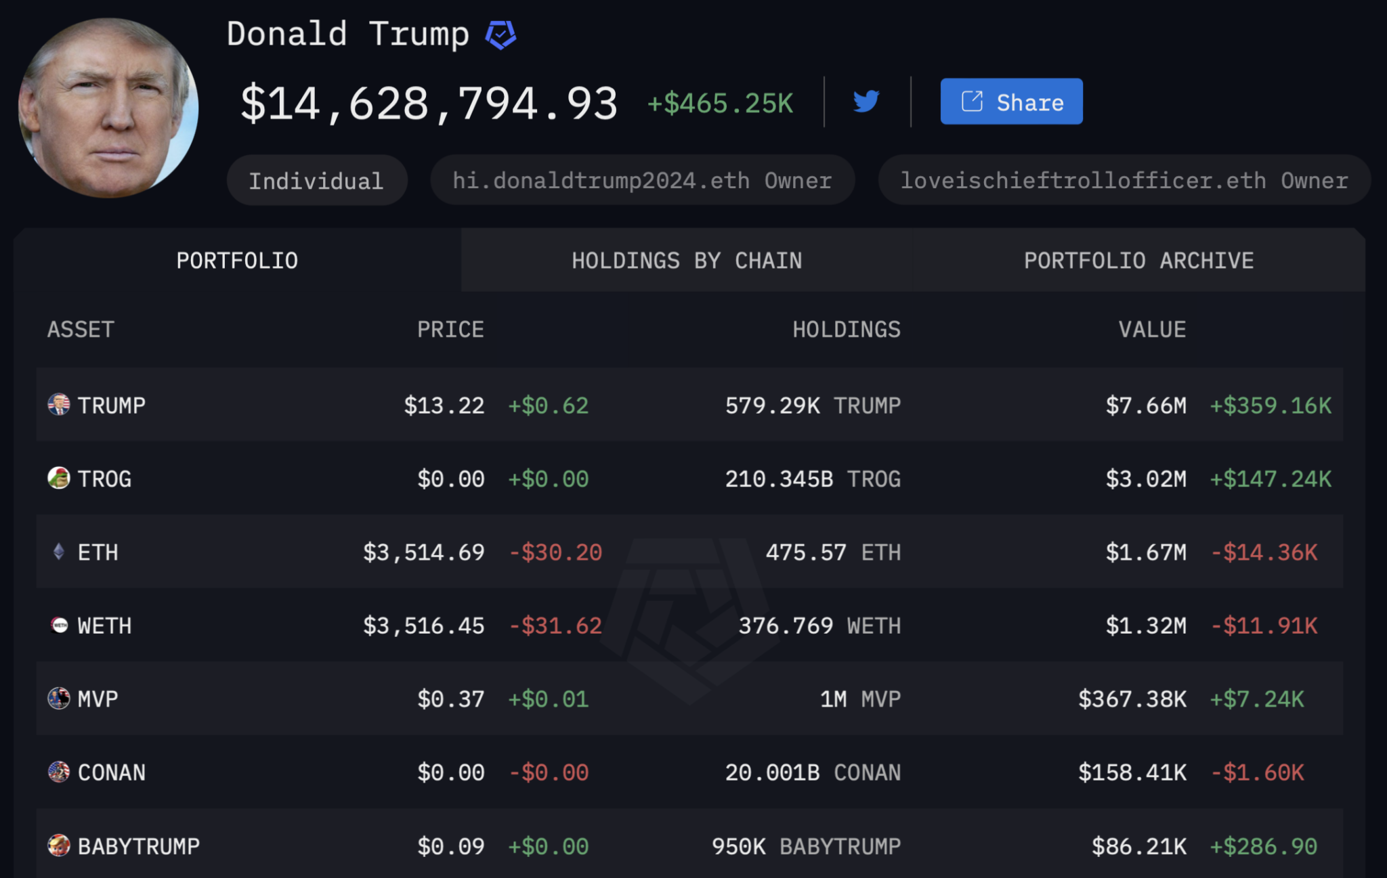Click the PRICE column header
The image size is (1387, 878).
click(450, 330)
